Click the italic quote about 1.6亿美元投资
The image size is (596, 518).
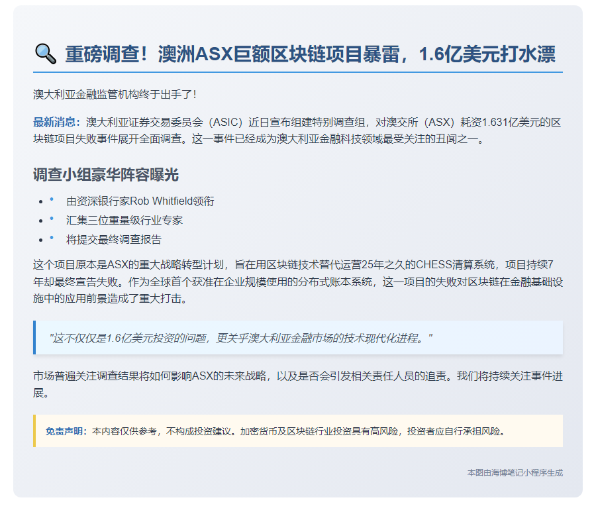[x=240, y=338]
